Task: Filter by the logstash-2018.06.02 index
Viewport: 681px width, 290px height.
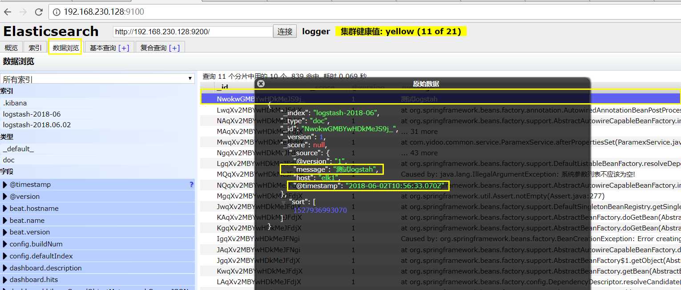Action: click(97, 125)
